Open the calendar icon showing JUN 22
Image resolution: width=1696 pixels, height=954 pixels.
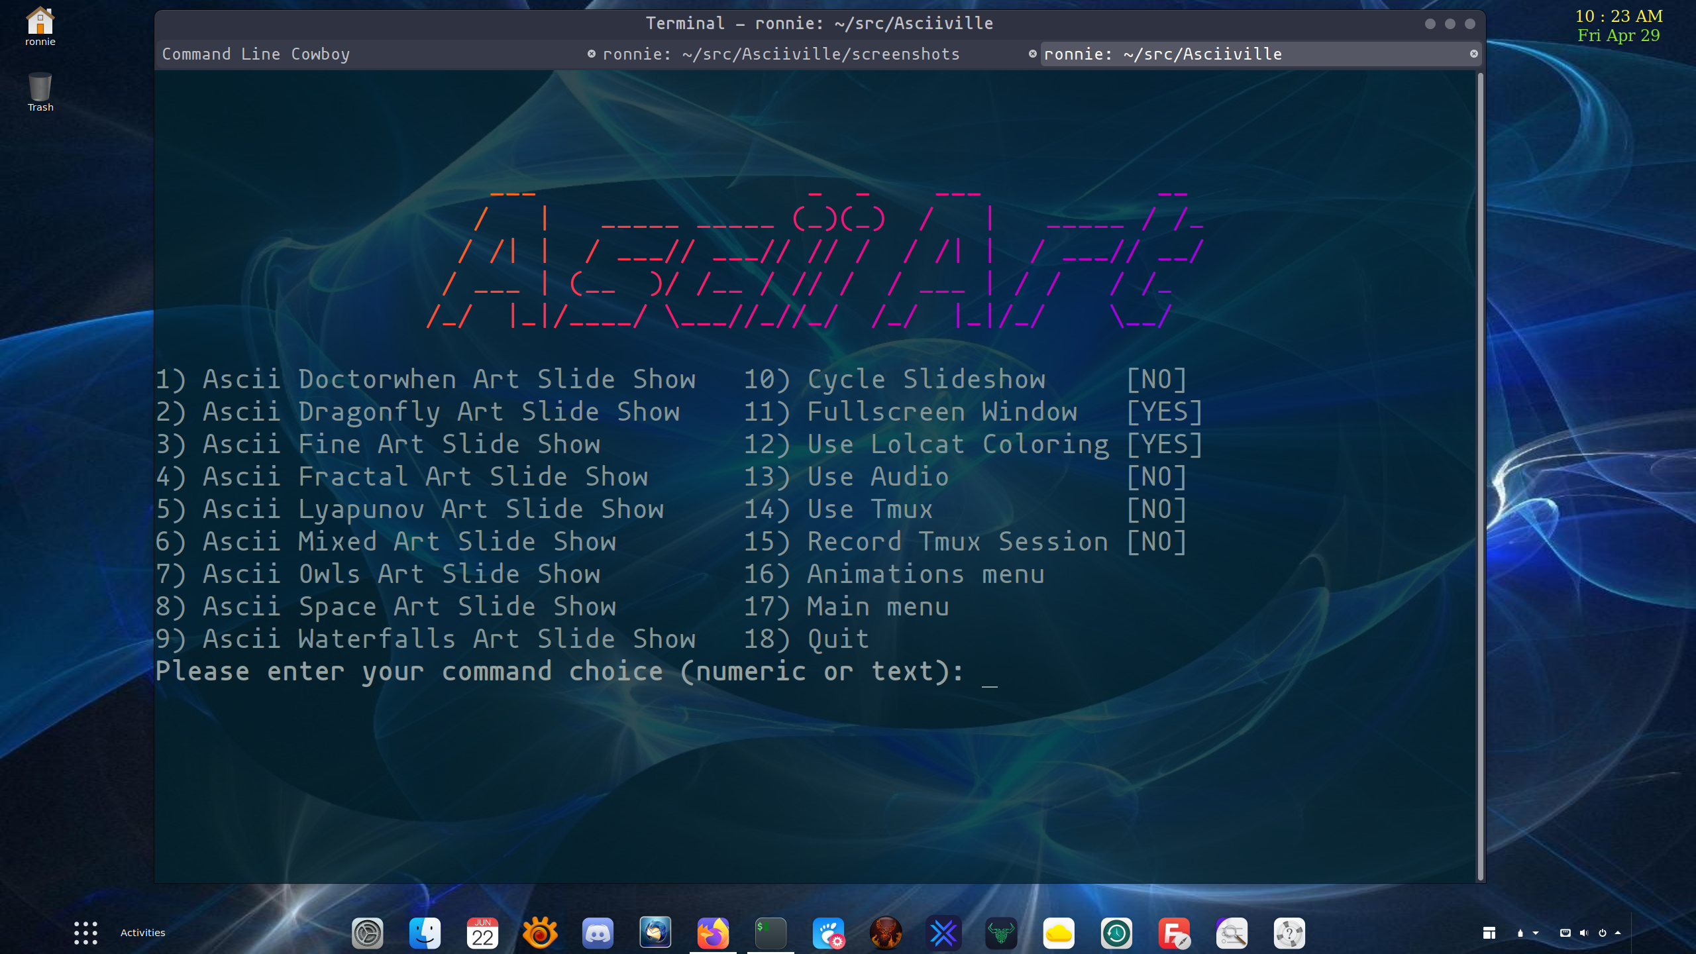tap(482, 933)
